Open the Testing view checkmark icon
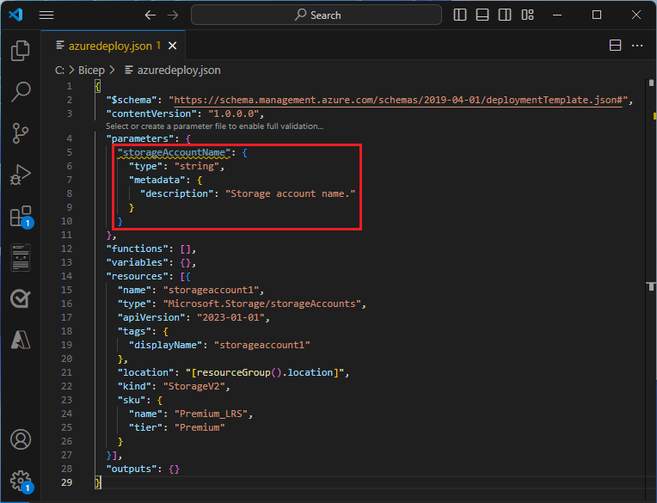Viewport: 657px width, 503px height. pos(20,298)
